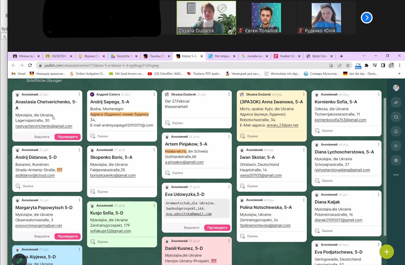Click the green add post plus button

tap(386, 252)
